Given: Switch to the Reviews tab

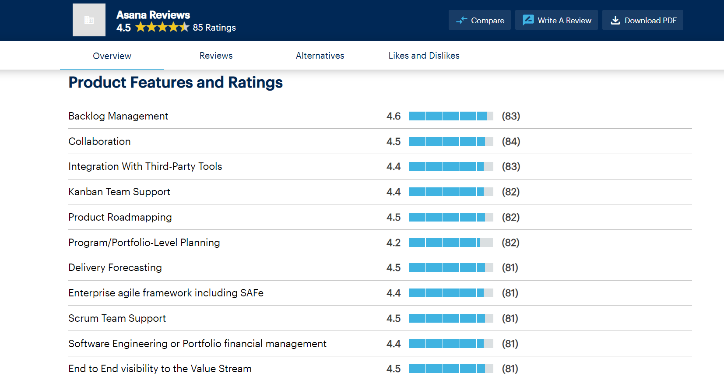Looking at the screenshot, I should [216, 56].
